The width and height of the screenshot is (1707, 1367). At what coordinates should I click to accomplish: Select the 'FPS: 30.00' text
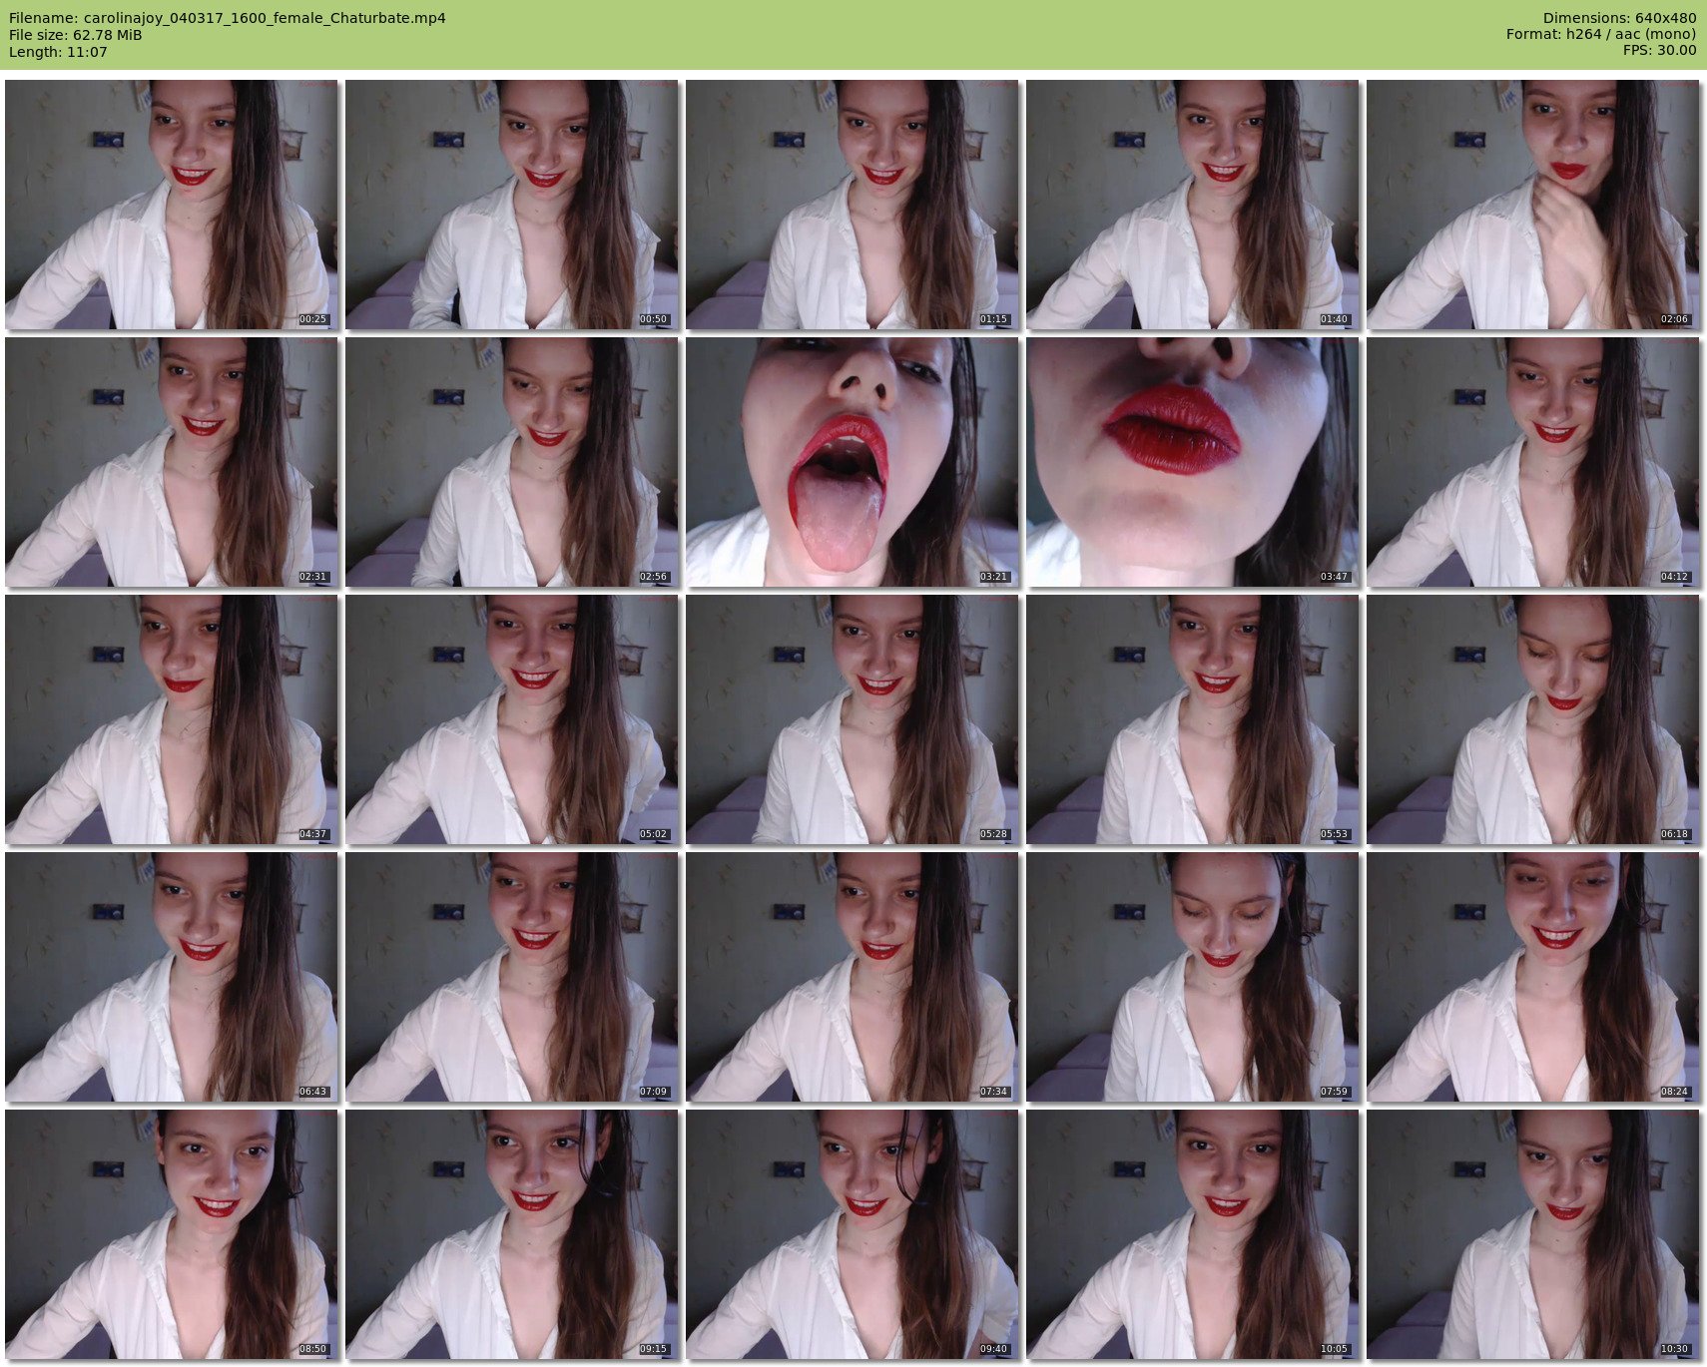(x=1659, y=52)
